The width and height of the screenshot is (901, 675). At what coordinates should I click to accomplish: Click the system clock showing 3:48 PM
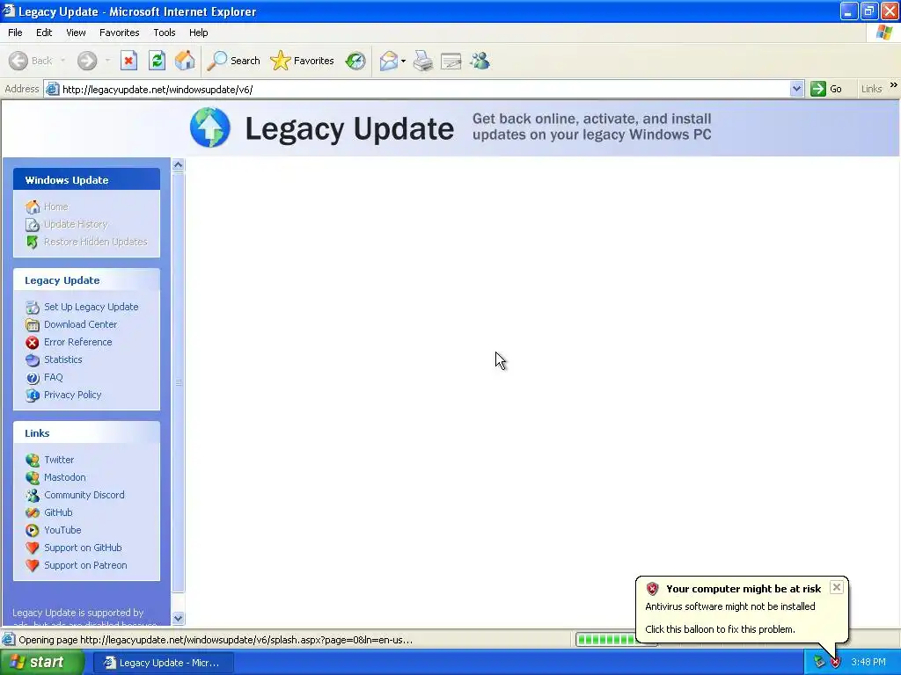tap(868, 663)
